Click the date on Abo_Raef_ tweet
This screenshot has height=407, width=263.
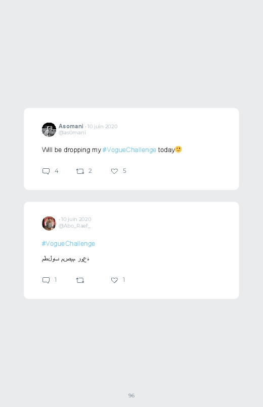(x=76, y=219)
